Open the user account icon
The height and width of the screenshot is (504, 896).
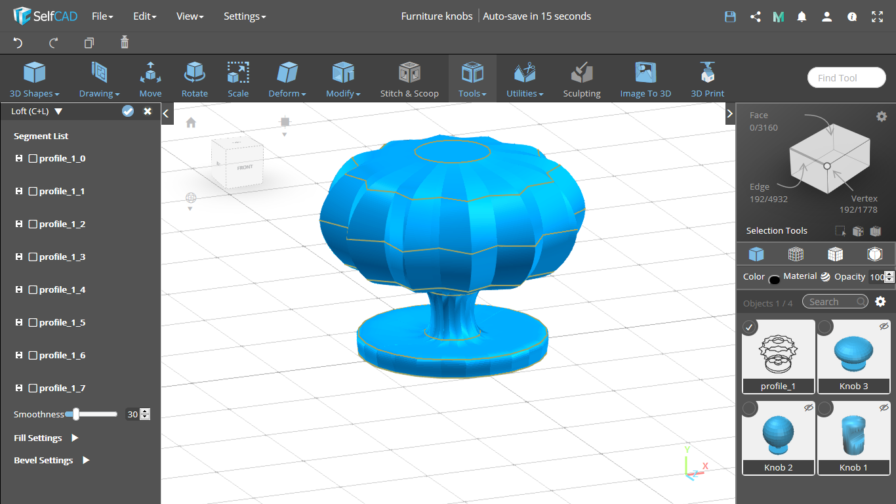[x=827, y=17]
